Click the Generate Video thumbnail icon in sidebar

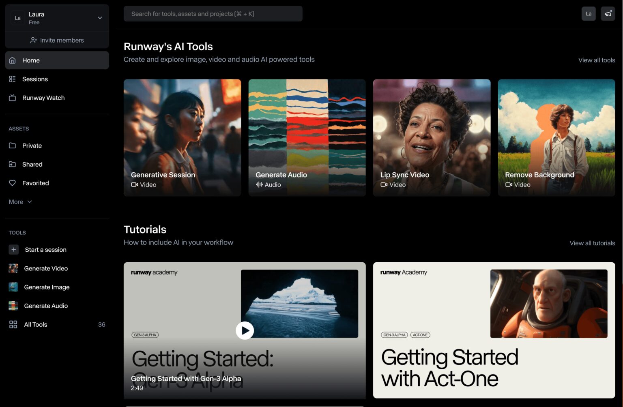pos(13,268)
